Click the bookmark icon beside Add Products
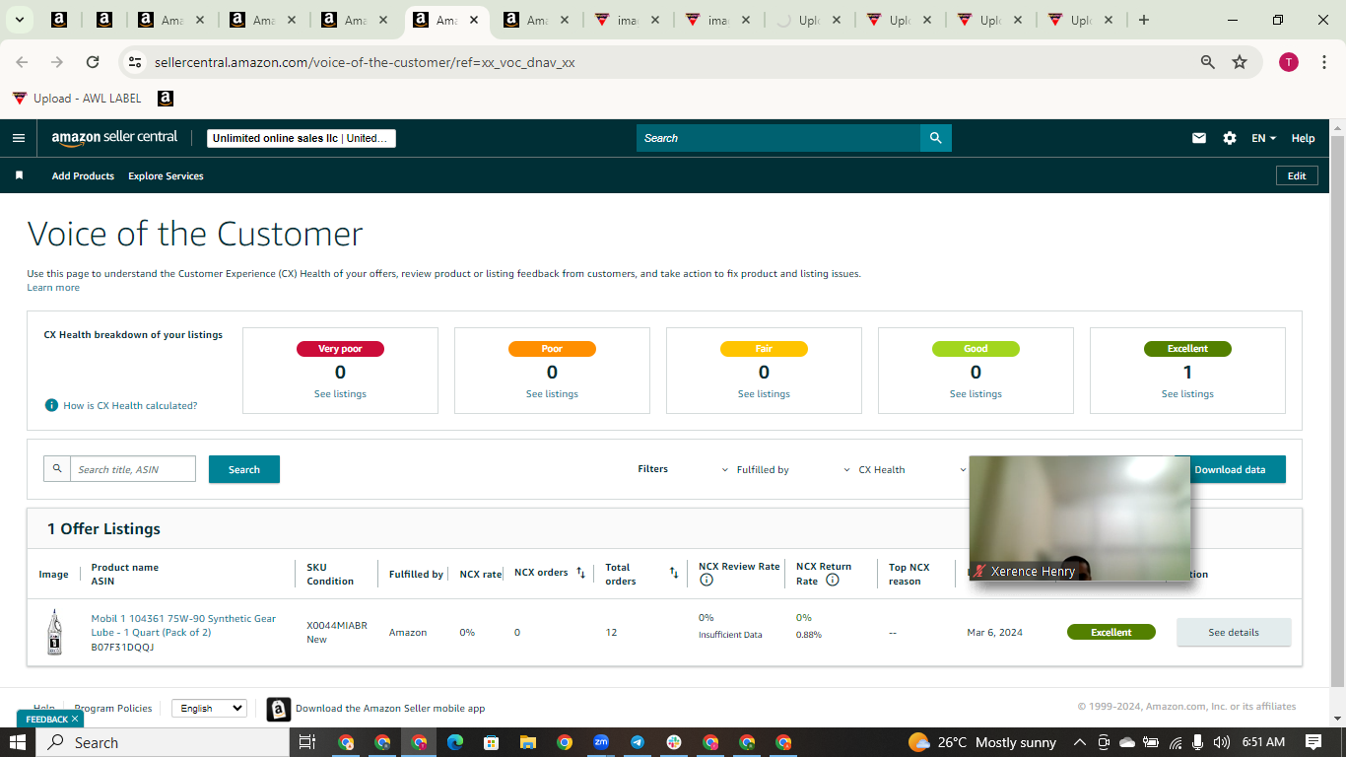This screenshot has width=1346, height=757. (x=19, y=175)
